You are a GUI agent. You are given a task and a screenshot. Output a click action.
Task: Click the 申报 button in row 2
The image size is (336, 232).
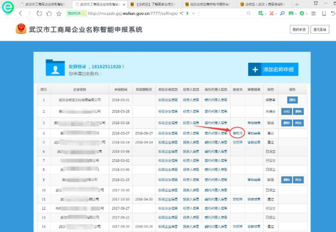pos(287,112)
